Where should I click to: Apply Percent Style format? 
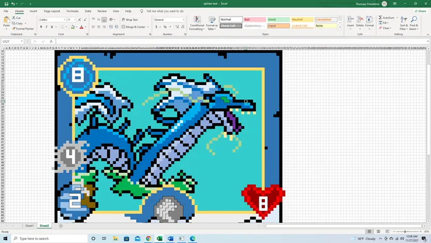tap(165, 27)
